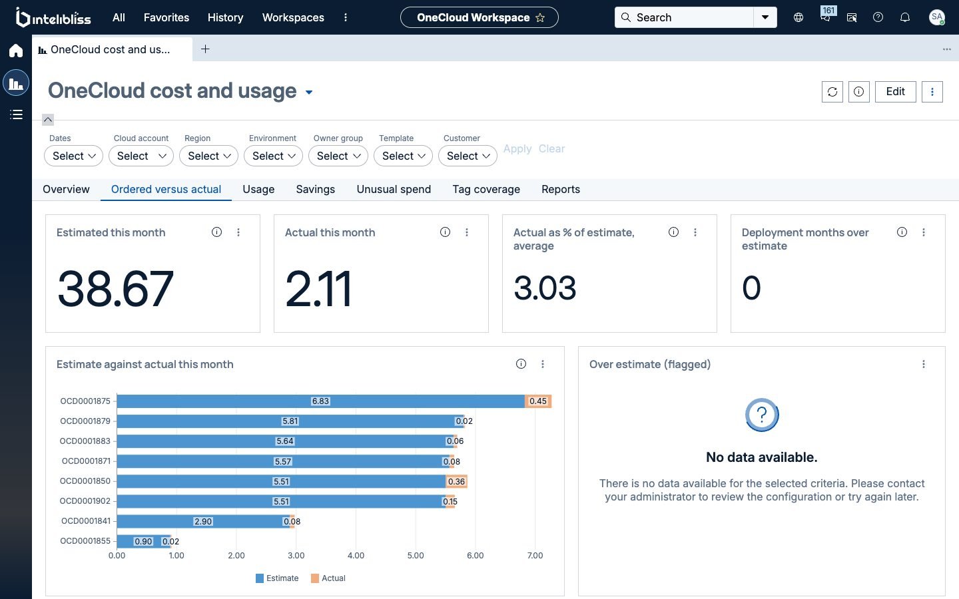This screenshot has width=959, height=599.
Task: Open options menu for Actual this month
Action: click(467, 232)
